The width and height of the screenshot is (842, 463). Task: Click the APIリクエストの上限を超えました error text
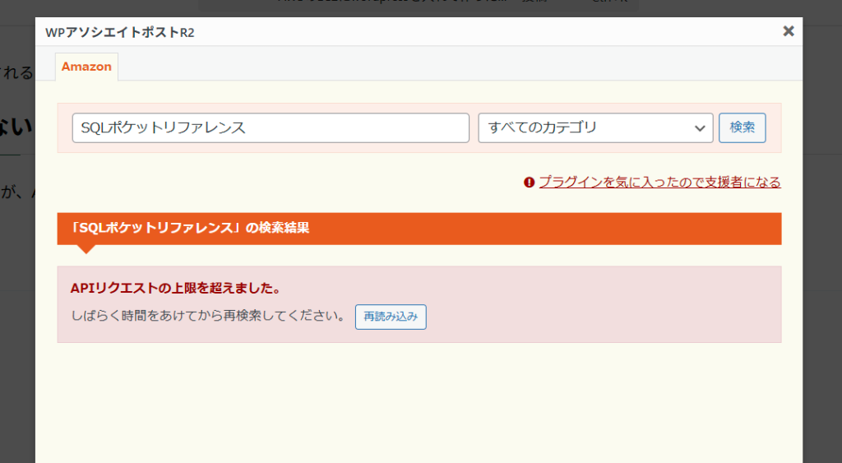tap(176, 289)
